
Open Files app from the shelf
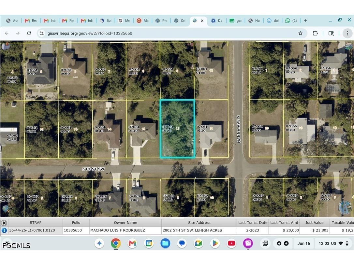(165, 243)
